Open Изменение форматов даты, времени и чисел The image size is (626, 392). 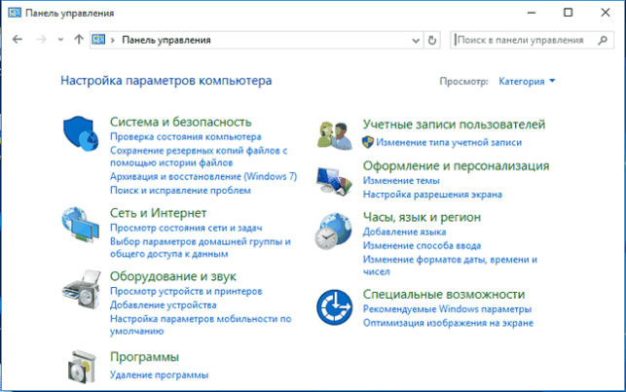click(450, 266)
